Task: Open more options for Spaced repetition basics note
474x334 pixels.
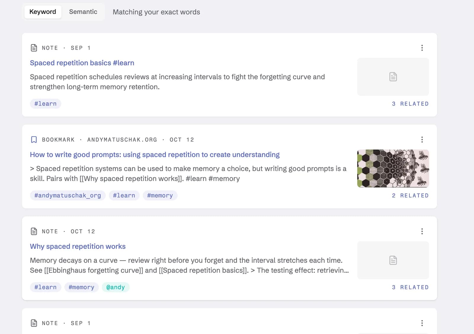Action: pyautogui.click(x=422, y=48)
